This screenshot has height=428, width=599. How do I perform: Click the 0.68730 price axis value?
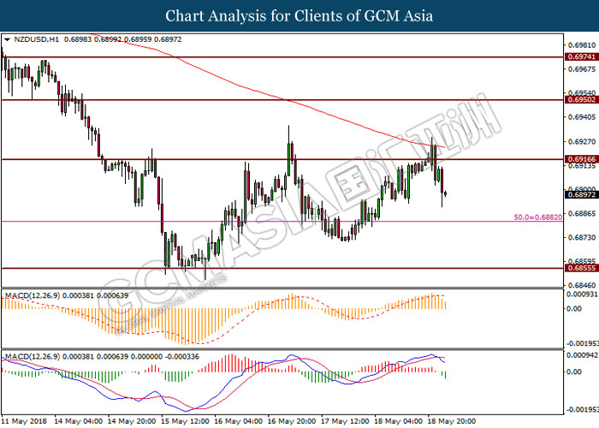582,238
